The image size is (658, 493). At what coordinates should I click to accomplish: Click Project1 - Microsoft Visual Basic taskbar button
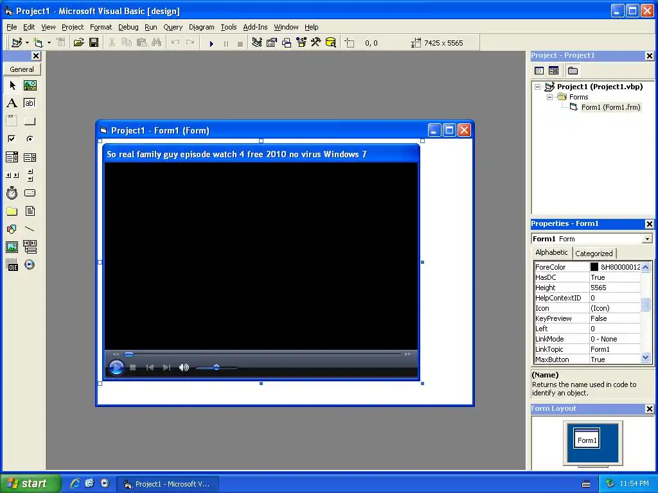167,484
